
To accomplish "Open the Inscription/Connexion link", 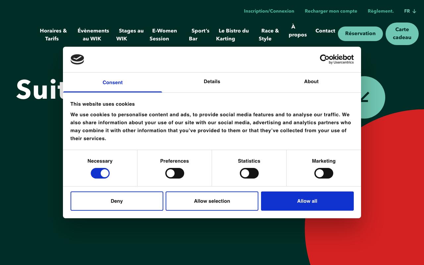I will (x=269, y=11).
